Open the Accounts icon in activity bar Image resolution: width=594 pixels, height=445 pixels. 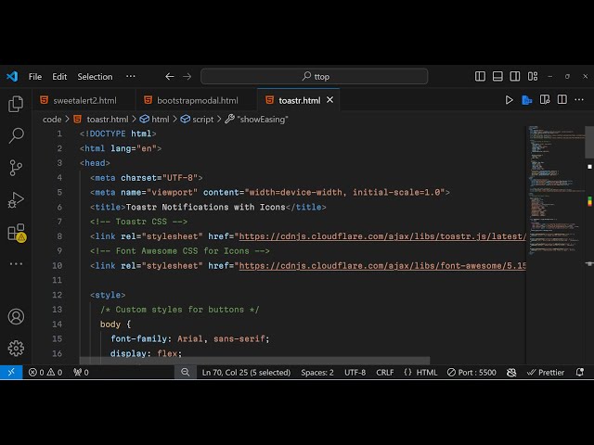click(16, 316)
